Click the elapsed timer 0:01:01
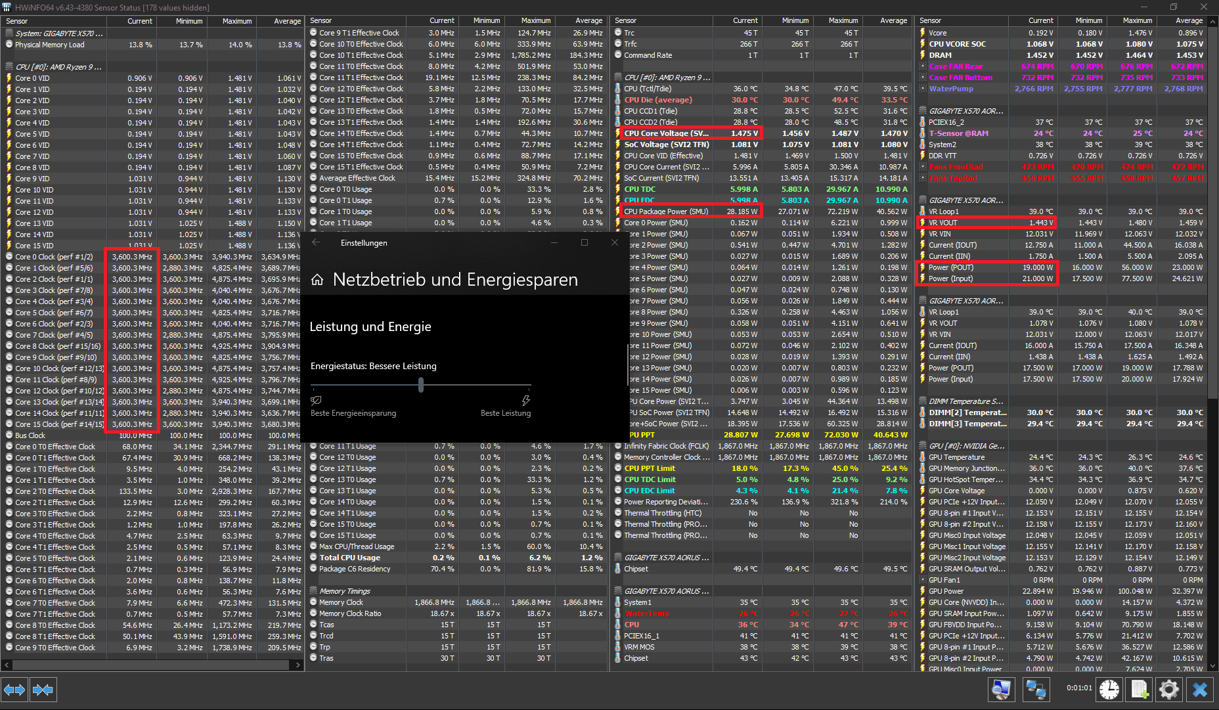 (1079, 688)
